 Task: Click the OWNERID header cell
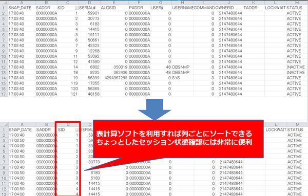point(229,8)
